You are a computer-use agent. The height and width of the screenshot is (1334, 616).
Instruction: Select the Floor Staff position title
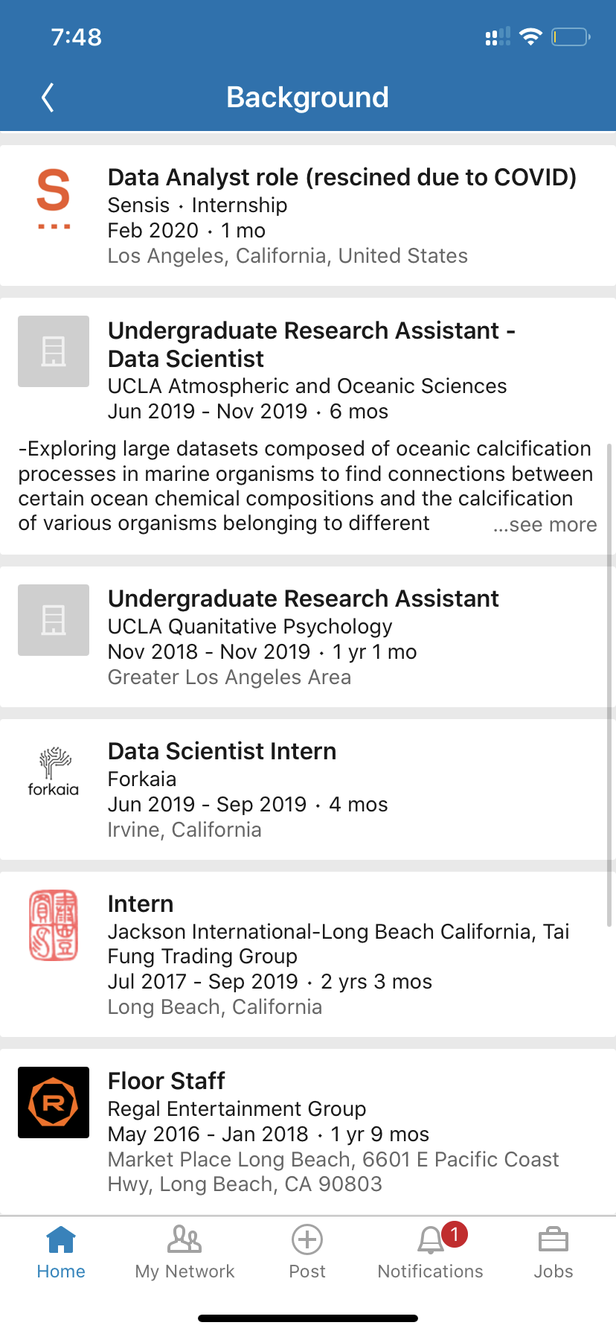[167, 1081]
